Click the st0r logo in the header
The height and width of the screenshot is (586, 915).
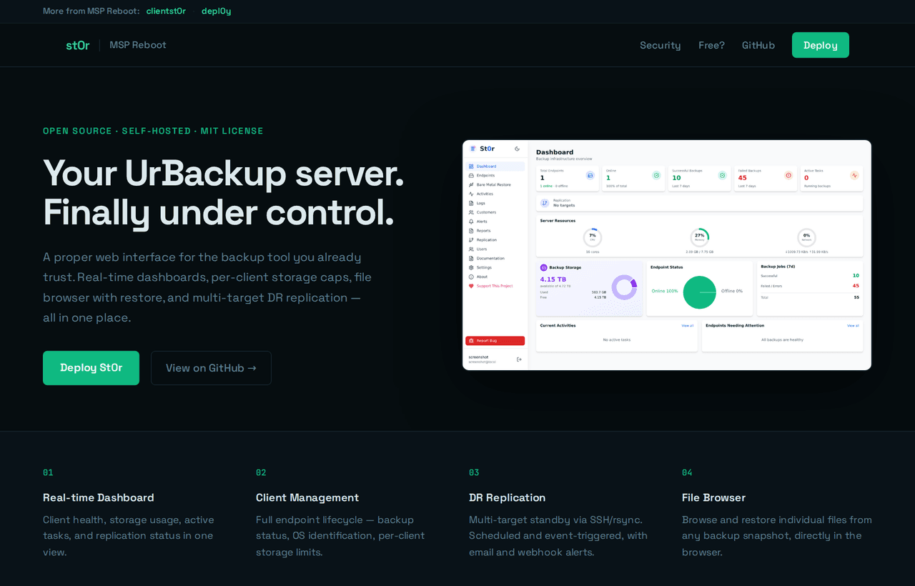pos(78,45)
